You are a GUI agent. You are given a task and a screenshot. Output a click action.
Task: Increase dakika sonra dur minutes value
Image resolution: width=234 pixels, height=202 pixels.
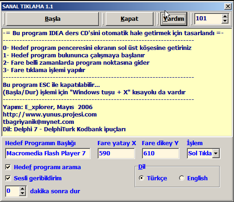pyautogui.click(x=23, y=189)
